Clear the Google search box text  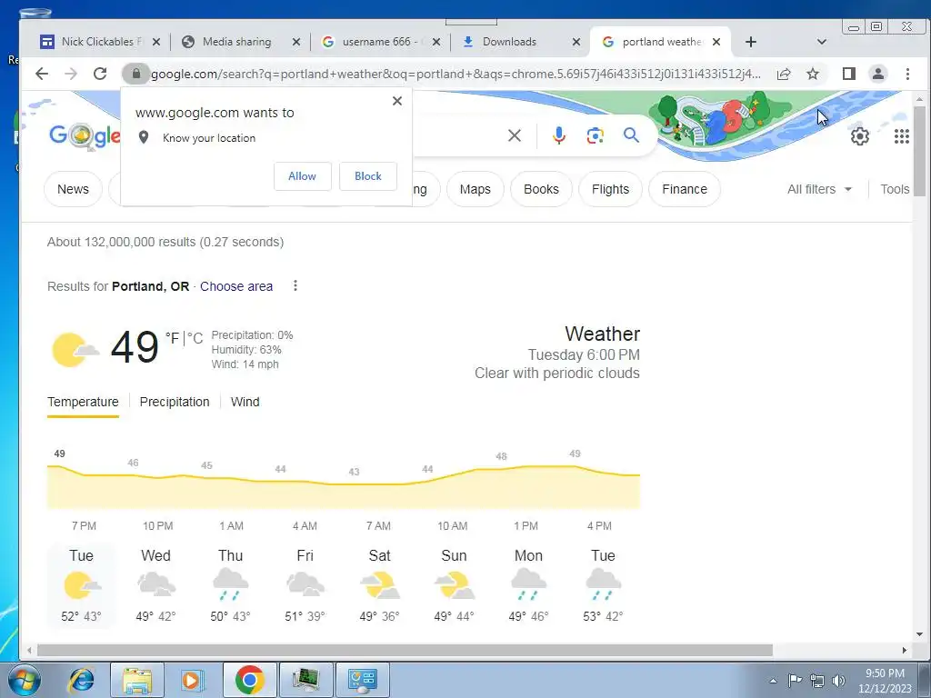click(x=515, y=136)
